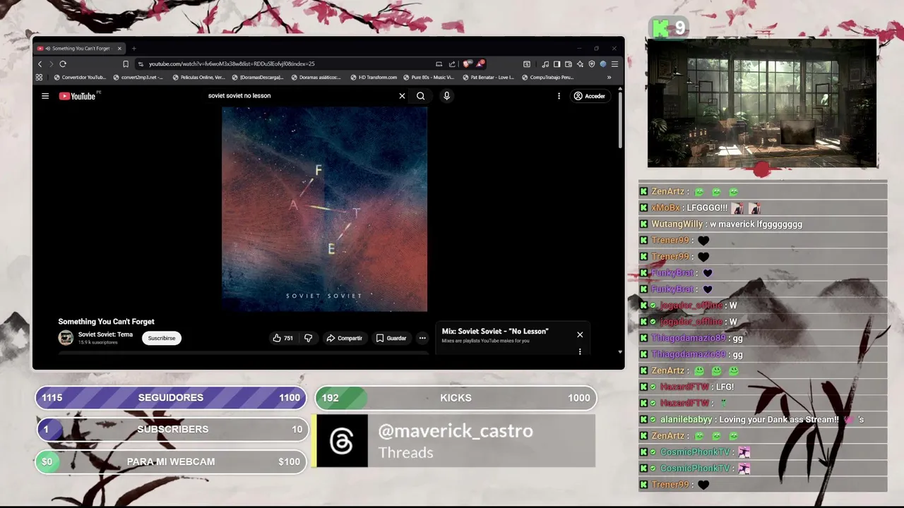Toggle the browser sidebar panel icon
Screen dimensions: 904x508
coord(557,64)
